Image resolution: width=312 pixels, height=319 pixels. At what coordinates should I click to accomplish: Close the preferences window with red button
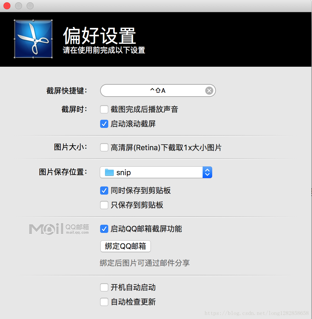coord(7,6)
